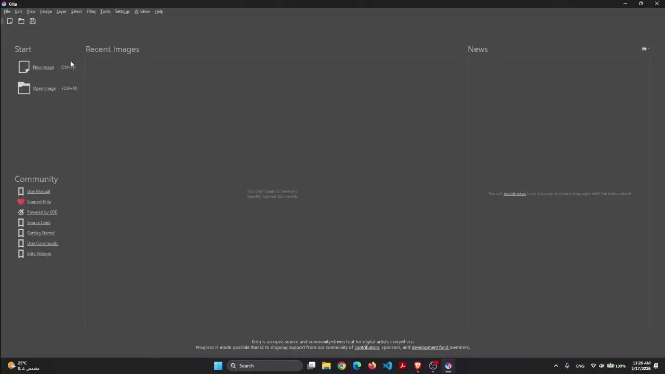Click the microphone tray icon
Viewport: 665px width, 374px height.
(567, 366)
